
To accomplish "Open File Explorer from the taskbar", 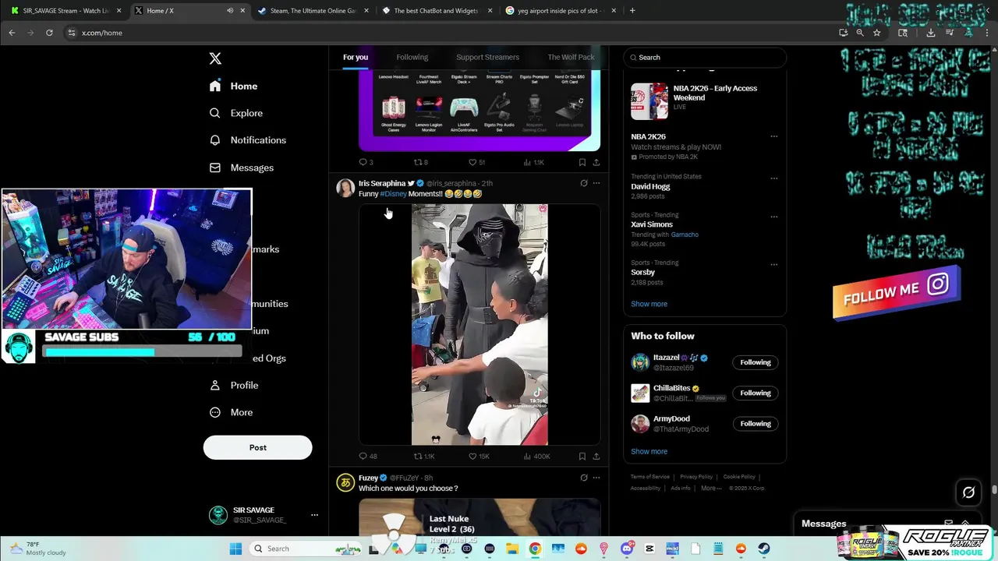I will (x=512, y=549).
